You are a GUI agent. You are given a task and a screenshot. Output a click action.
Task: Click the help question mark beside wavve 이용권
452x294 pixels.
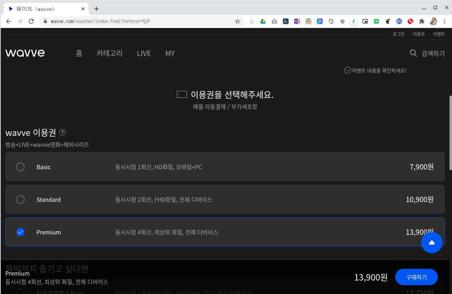pos(62,132)
